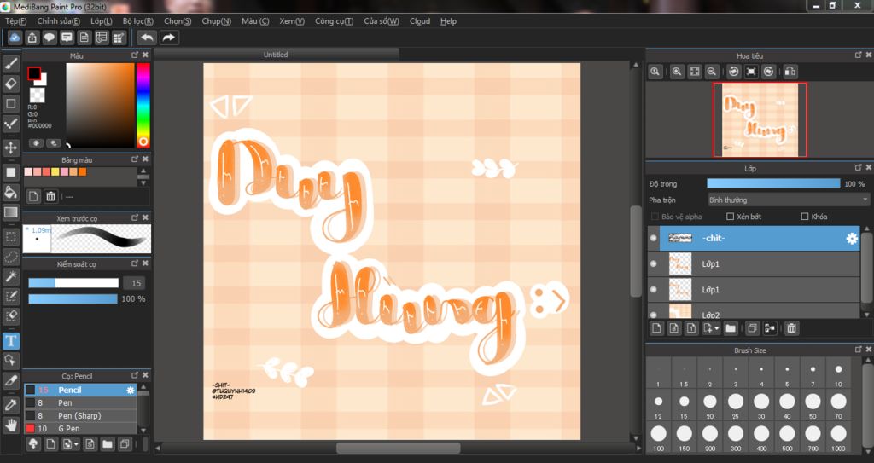874x463 pixels.
Task: Close the Kiểm soát cọ panel
Action: [x=145, y=263]
